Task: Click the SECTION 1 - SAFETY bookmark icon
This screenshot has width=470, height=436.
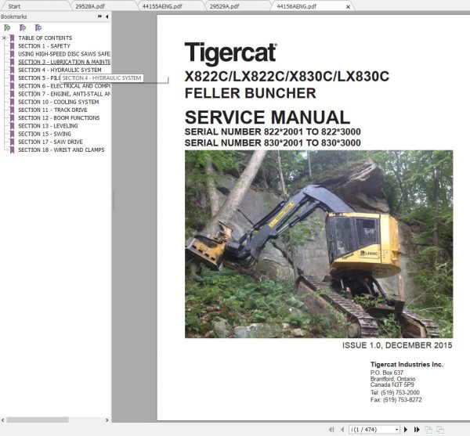Action: coord(12,46)
